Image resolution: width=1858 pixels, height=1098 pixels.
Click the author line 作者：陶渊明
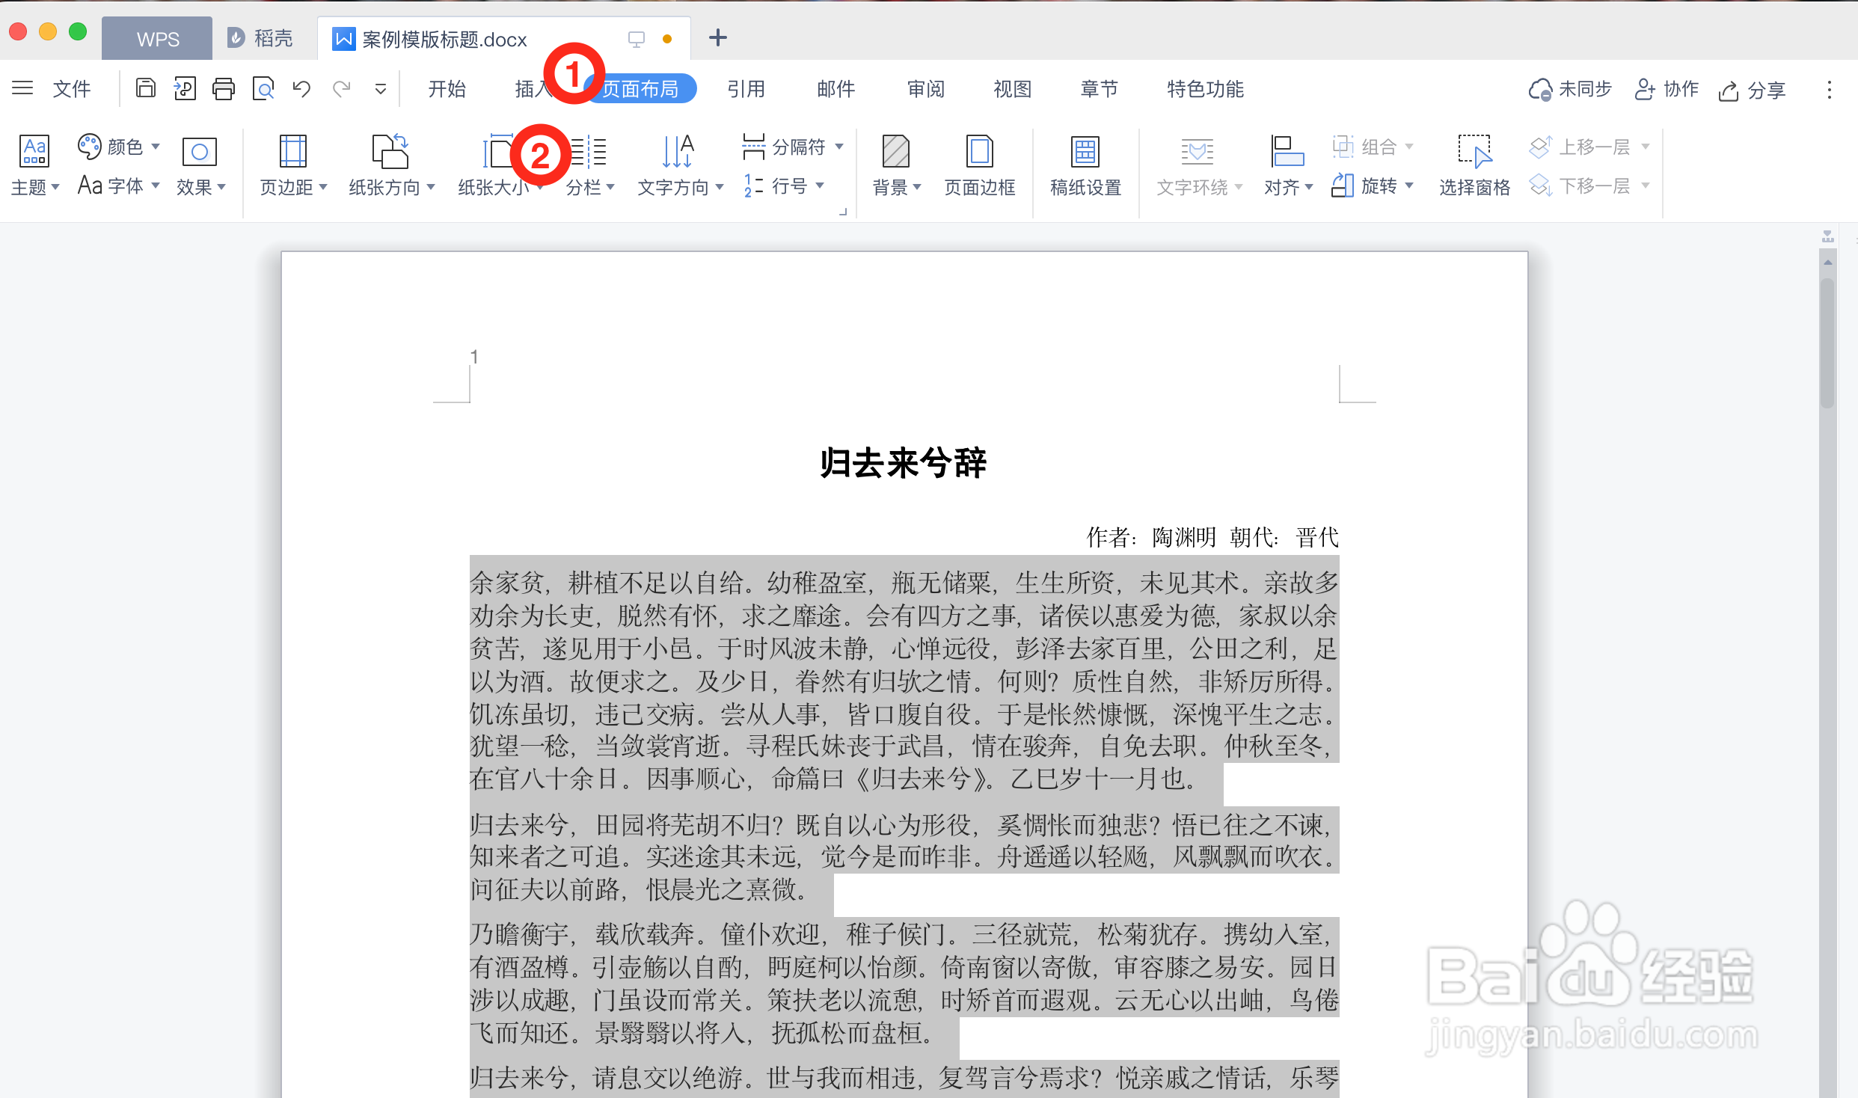click(1151, 537)
